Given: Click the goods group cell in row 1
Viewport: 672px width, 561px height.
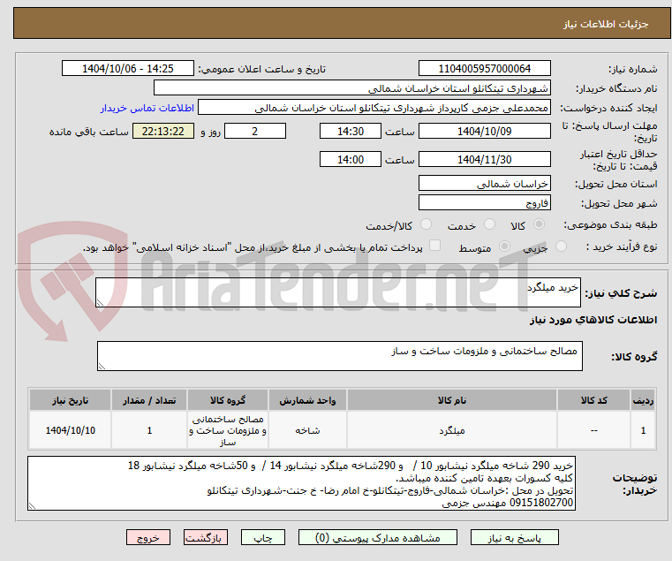Looking at the screenshot, I should click(228, 430).
